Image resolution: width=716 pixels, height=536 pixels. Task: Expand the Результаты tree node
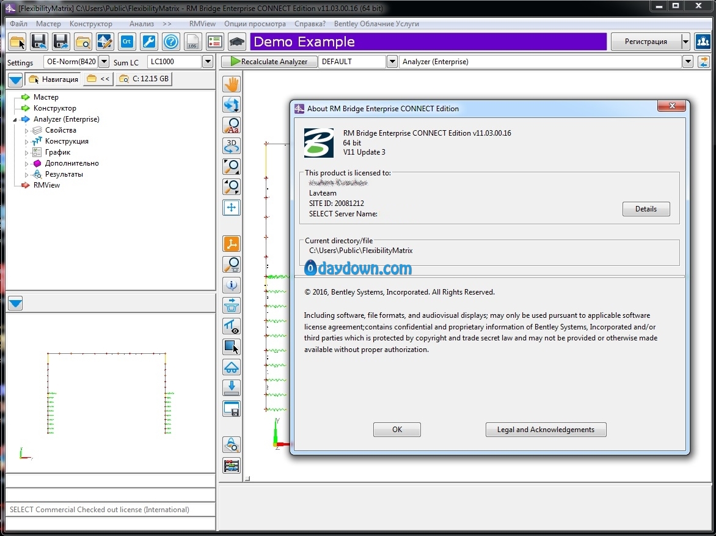(x=26, y=175)
